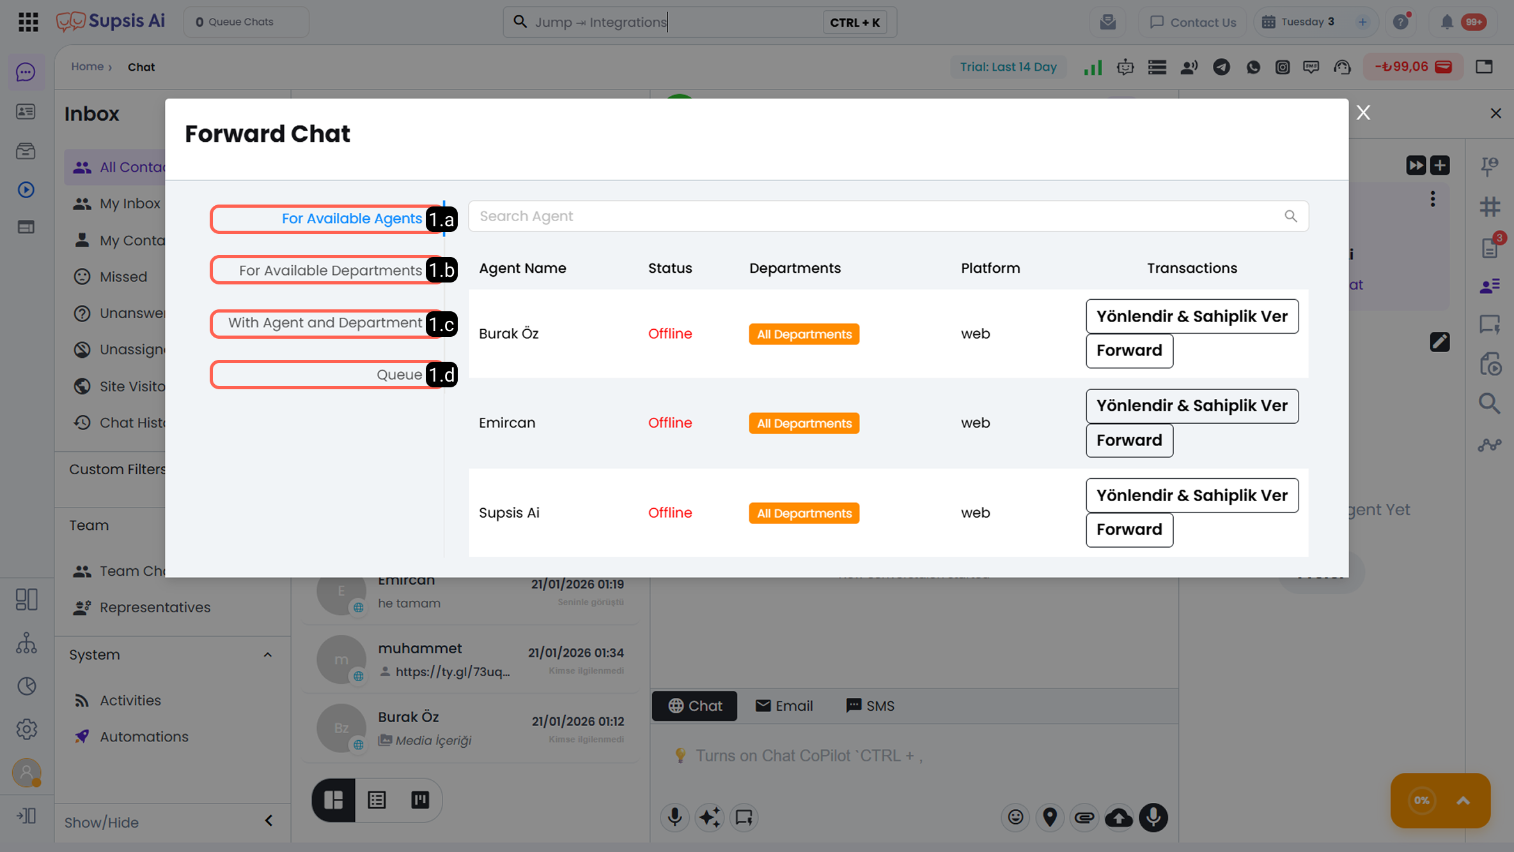Screen dimensions: 1514x852
Task: Expand the orange progress widget chevron
Action: tap(1463, 801)
